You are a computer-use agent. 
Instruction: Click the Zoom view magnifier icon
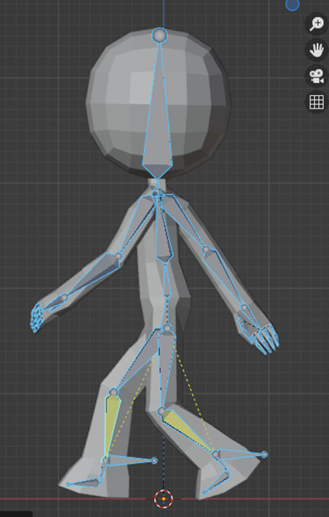[317, 23]
